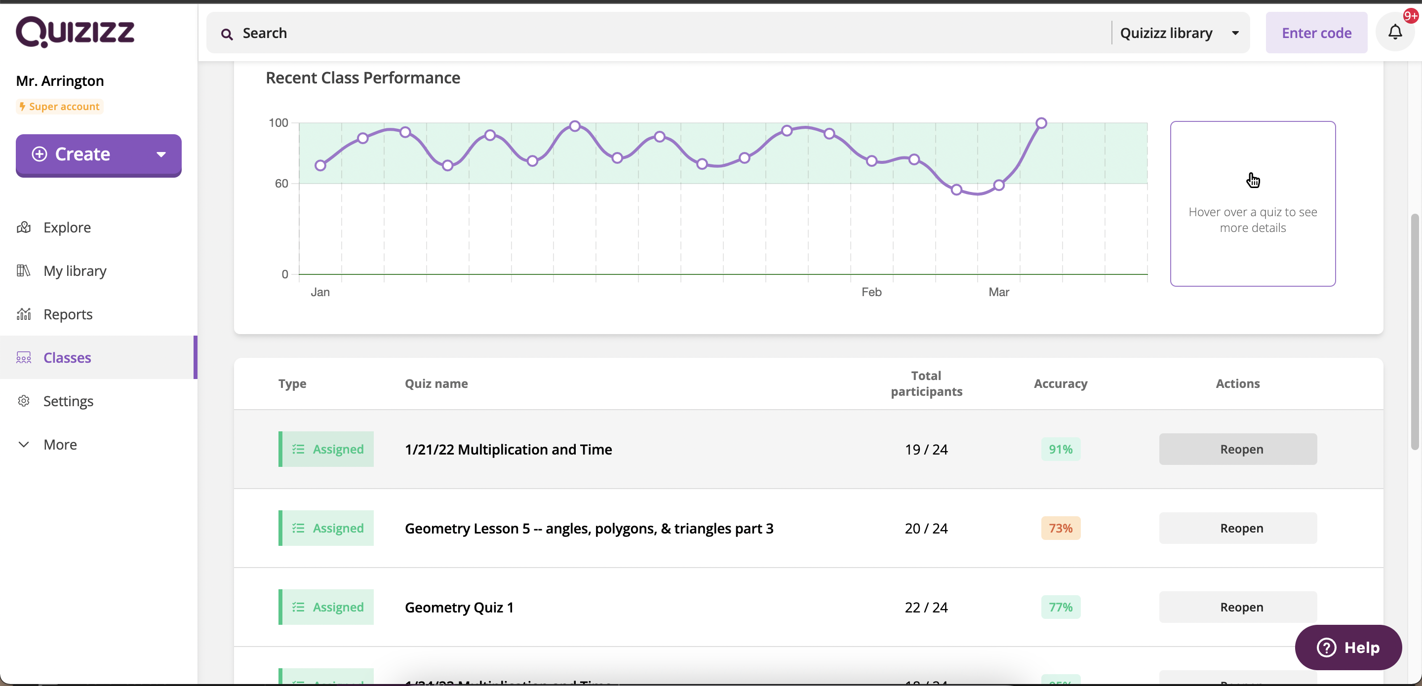Click the Actions column header
This screenshot has height=686, width=1422.
pyautogui.click(x=1238, y=383)
